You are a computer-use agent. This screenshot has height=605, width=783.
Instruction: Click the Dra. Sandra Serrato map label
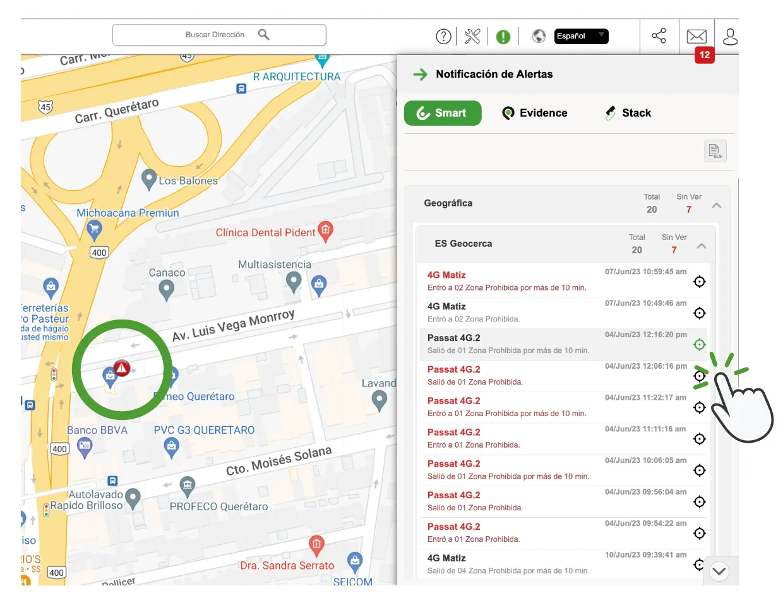coord(287,565)
